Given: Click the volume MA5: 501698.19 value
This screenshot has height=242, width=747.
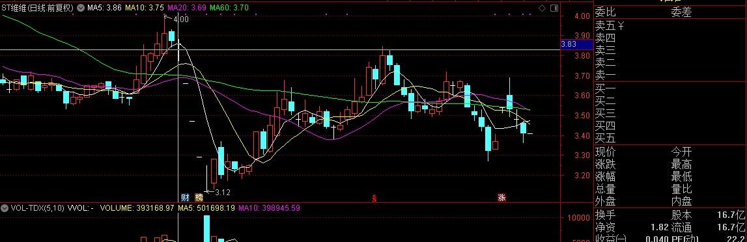Looking at the screenshot, I should coord(206,208).
